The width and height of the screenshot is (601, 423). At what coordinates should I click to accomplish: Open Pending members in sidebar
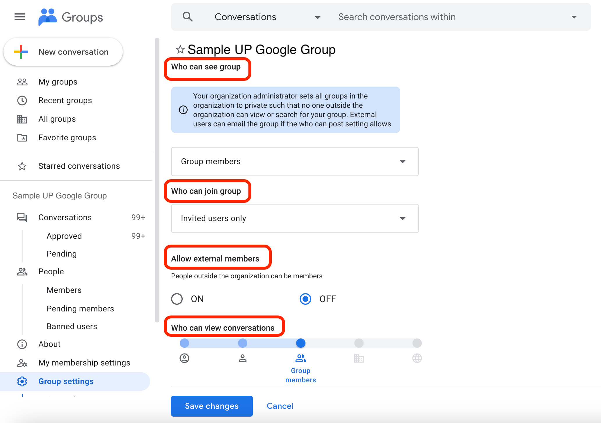coord(80,309)
